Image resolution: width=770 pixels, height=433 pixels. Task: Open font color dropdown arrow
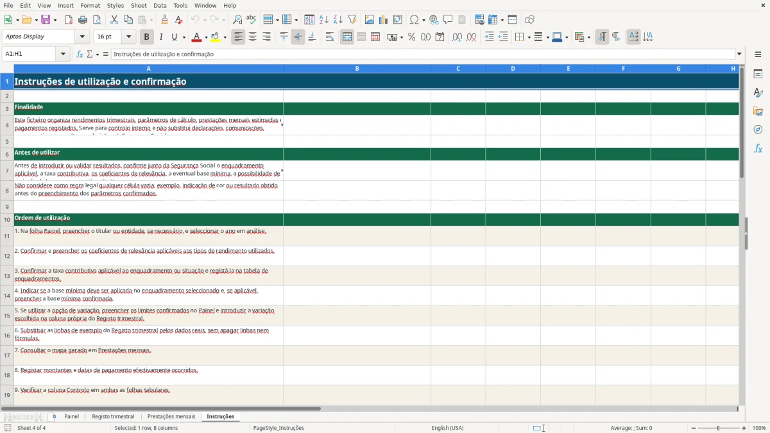tap(206, 37)
